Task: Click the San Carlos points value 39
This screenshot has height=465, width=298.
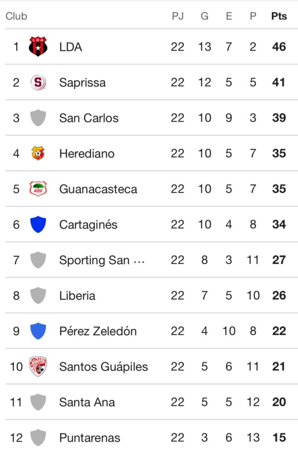Action: [x=279, y=118]
